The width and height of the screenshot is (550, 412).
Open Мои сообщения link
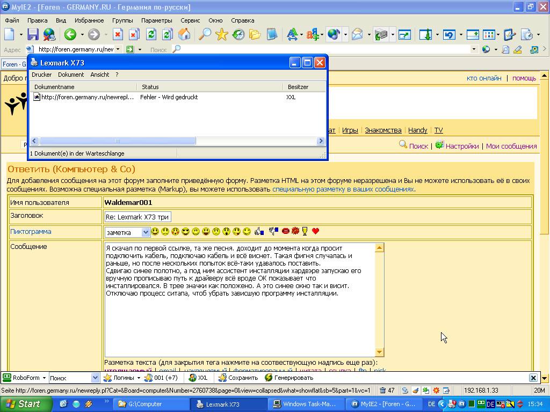(x=511, y=146)
